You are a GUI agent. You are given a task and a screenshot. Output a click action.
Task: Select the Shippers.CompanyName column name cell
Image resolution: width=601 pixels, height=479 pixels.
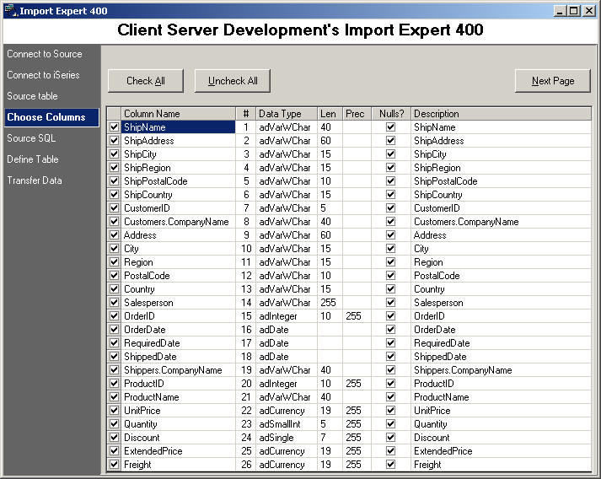point(178,369)
